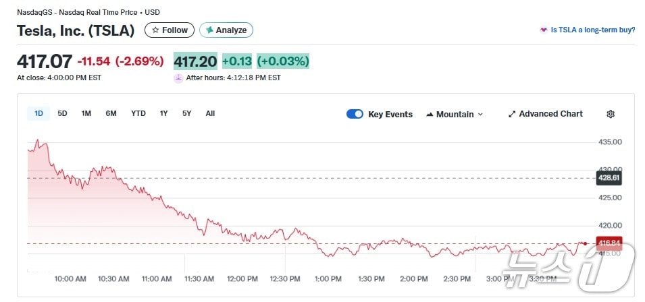Click the Advanced Chart expand arrows icon
Screen dimensions: 645x302
[x=512, y=114]
